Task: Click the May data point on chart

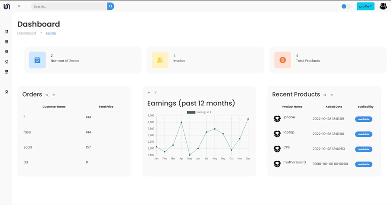Action: coord(190,155)
